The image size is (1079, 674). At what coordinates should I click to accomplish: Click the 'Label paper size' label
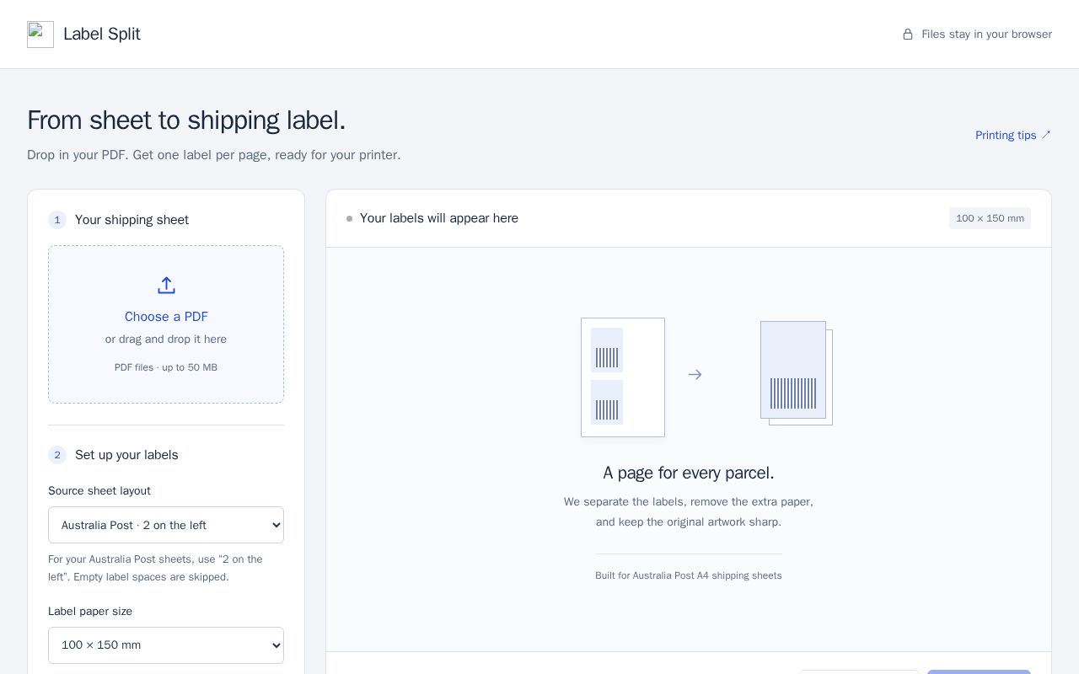[90, 612]
